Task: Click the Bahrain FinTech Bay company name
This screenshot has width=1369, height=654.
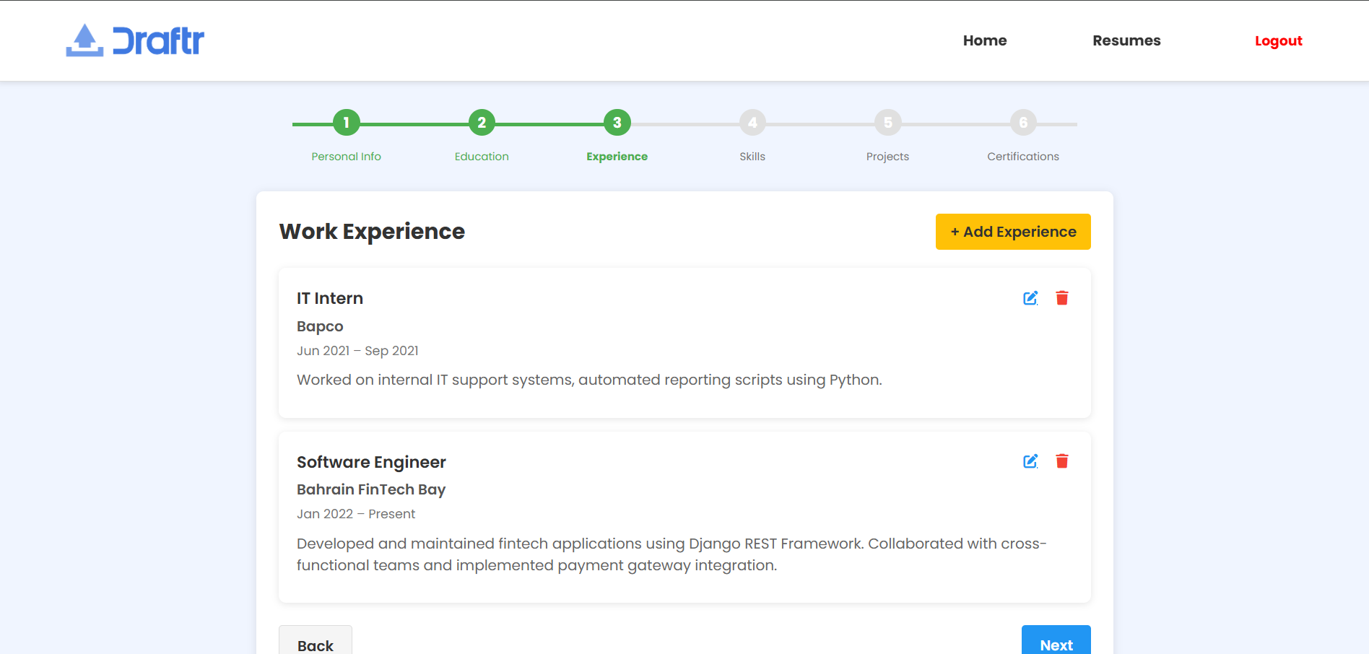Action: (371, 489)
